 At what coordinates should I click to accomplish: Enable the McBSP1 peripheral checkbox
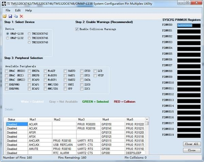click(45, 80)
